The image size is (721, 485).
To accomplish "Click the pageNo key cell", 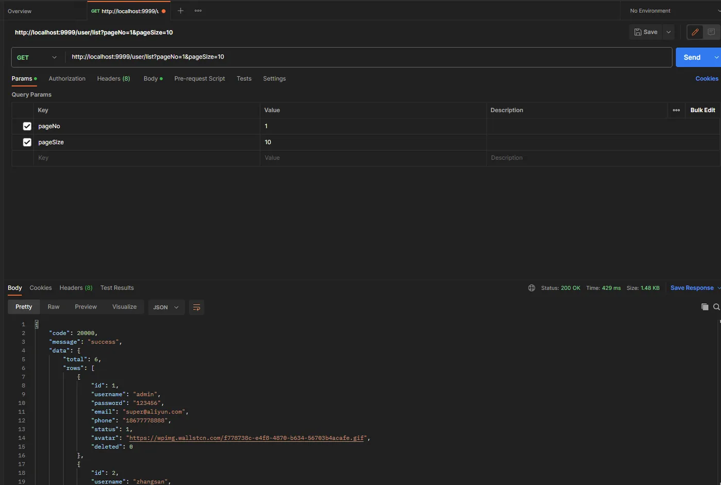I will [x=147, y=126].
